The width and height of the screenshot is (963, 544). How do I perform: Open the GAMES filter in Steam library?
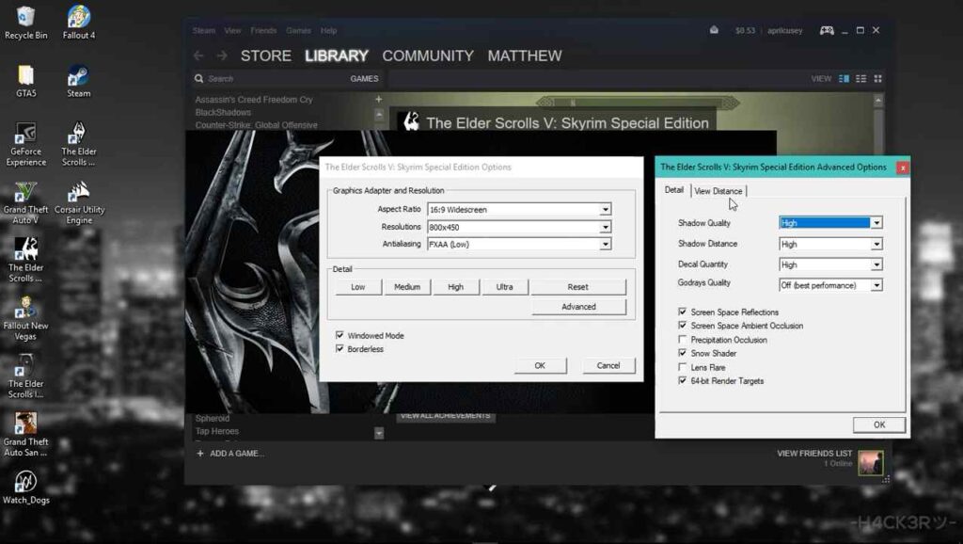coord(364,79)
